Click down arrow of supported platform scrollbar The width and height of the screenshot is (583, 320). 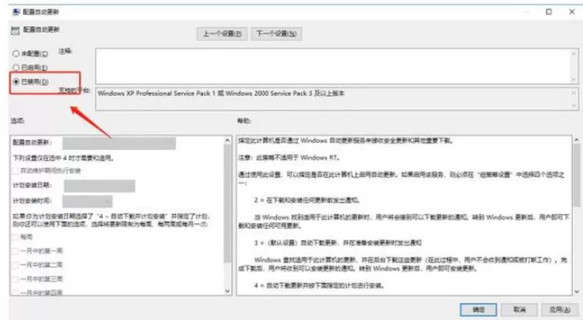tap(574, 106)
